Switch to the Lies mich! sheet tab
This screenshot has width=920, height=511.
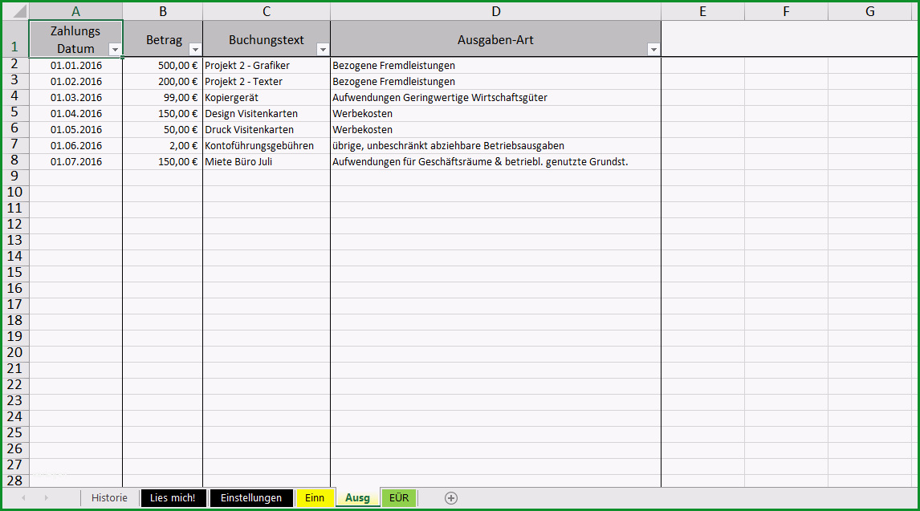click(173, 498)
